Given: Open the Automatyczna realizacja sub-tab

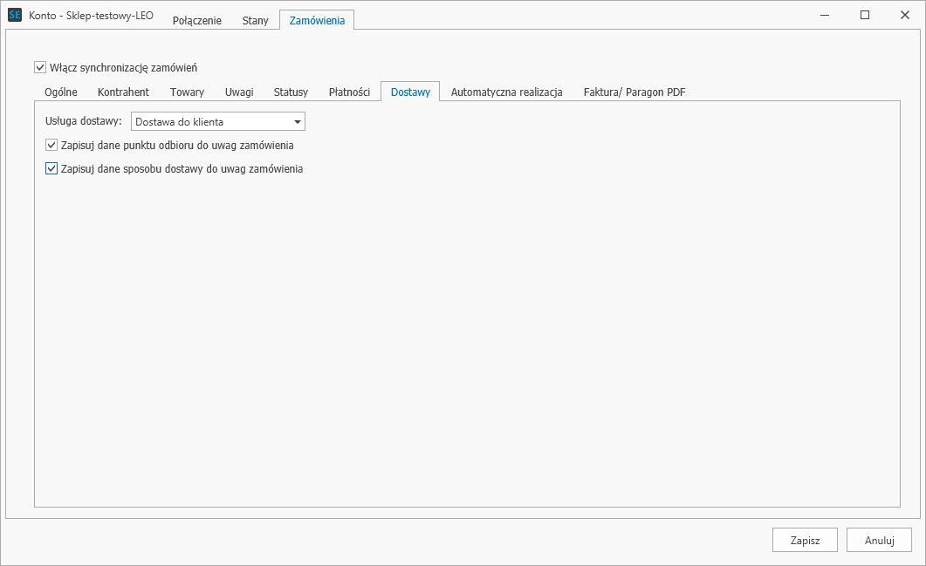Looking at the screenshot, I should [507, 92].
